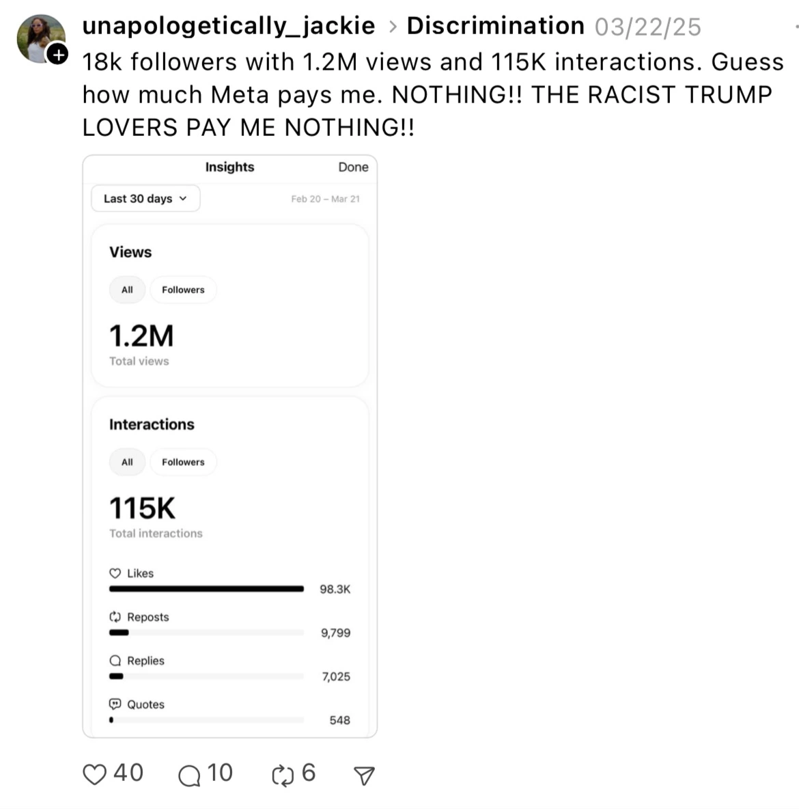Click the chevron beside the username
Screen dimensions: 799x809
click(x=393, y=27)
